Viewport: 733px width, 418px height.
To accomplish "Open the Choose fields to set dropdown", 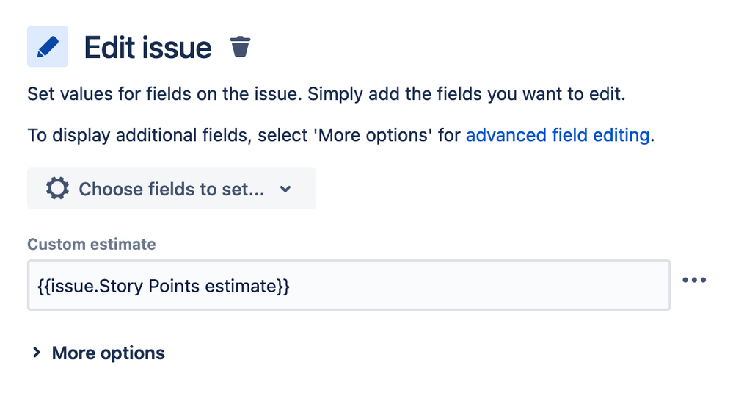I will tap(171, 189).
